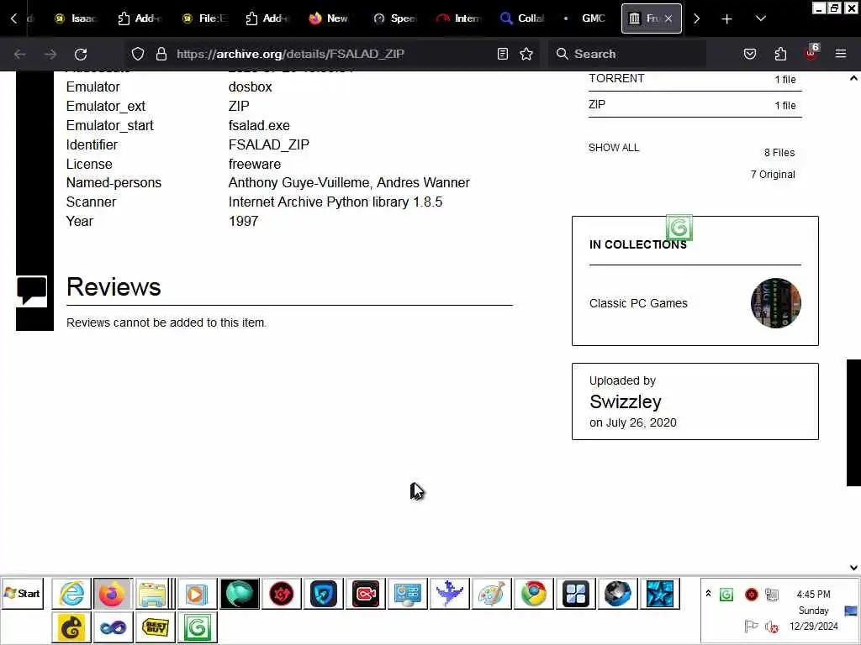Go back to the previous page

coord(20,54)
